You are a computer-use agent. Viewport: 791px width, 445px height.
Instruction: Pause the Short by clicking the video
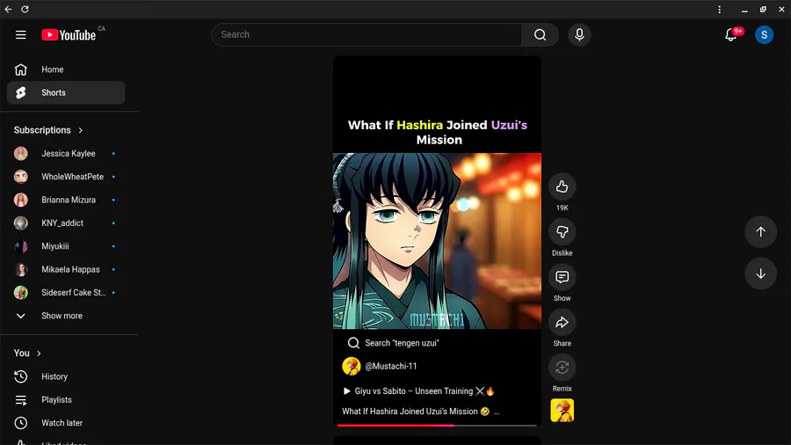437,241
